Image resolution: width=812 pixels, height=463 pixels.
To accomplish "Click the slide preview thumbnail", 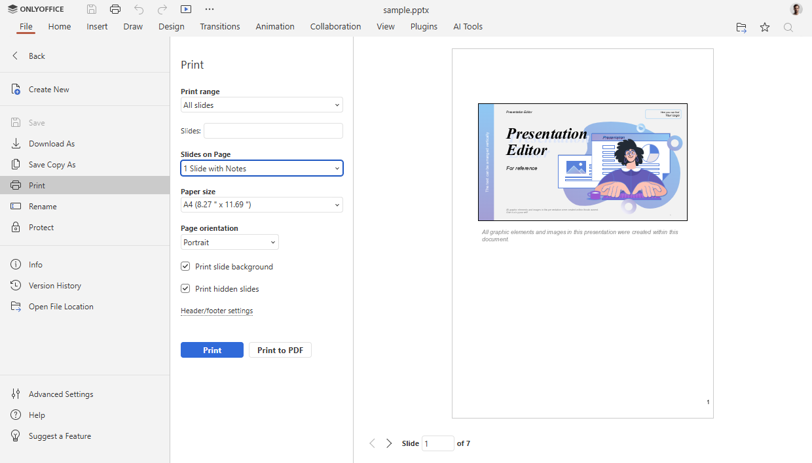I will pyautogui.click(x=583, y=162).
